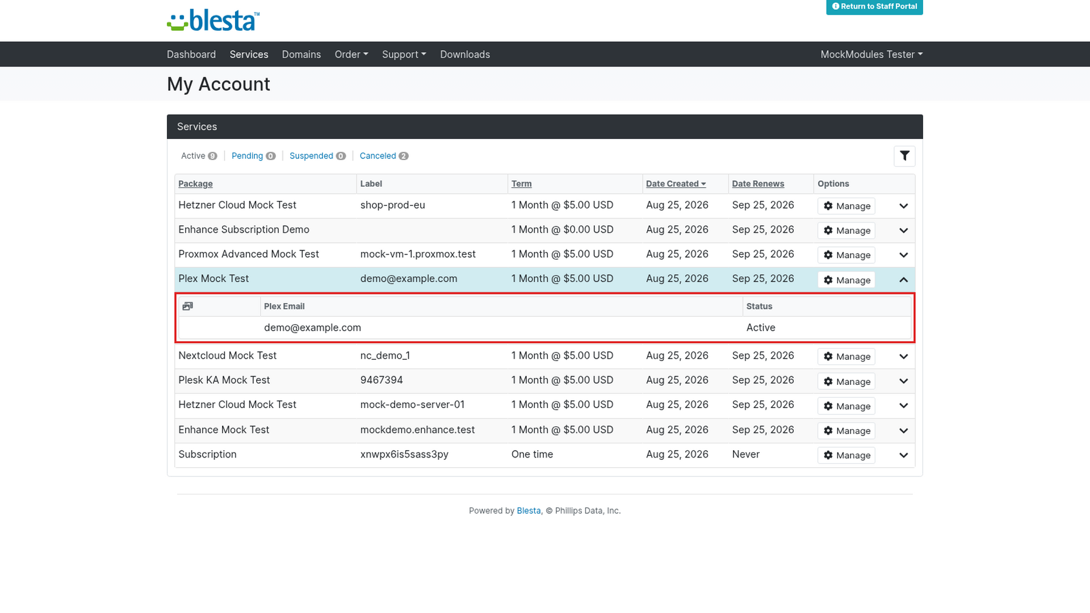Expand Enhance Mock Test row
The width and height of the screenshot is (1090, 613).
pyautogui.click(x=904, y=431)
